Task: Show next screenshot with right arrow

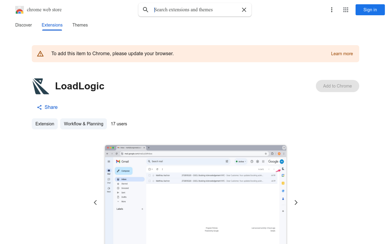Action: coord(296,203)
